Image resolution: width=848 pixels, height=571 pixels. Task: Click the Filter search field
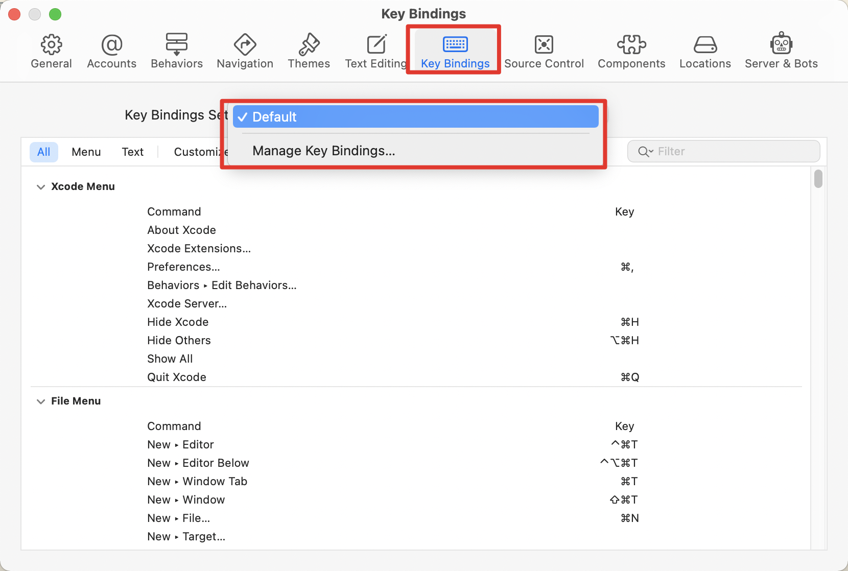pyautogui.click(x=724, y=152)
